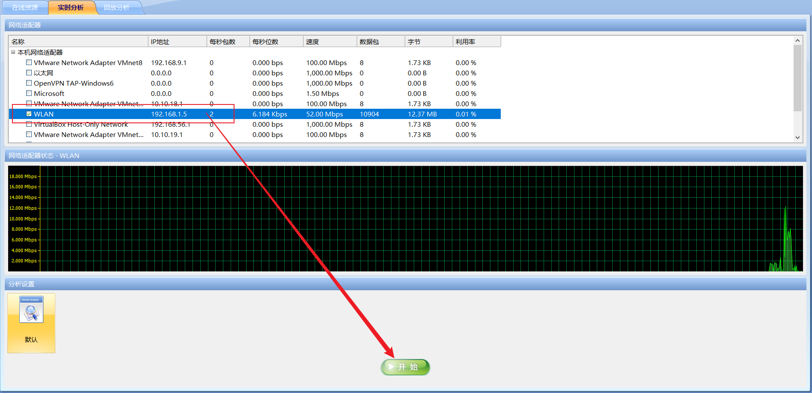Viewport: 812px width, 393px height.
Task: Click the adapter list scroll up arrow
Action: click(x=797, y=41)
